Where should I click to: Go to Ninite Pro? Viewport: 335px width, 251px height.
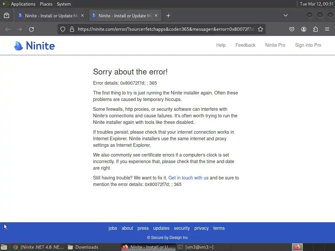click(275, 45)
